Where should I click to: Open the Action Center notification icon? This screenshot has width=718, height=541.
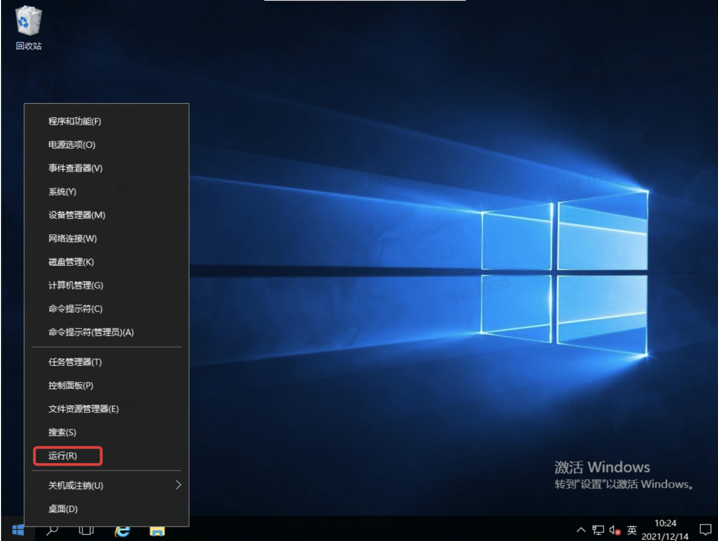[705, 530]
